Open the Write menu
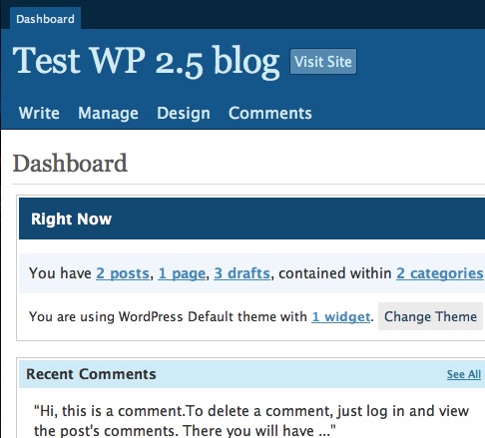 coord(39,113)
